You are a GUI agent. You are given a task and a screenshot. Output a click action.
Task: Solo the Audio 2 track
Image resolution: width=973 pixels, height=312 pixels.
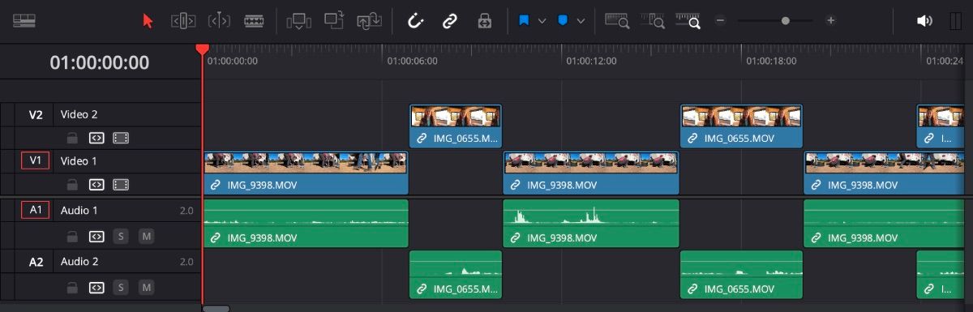pyautogui.click(x=121, y=288)
